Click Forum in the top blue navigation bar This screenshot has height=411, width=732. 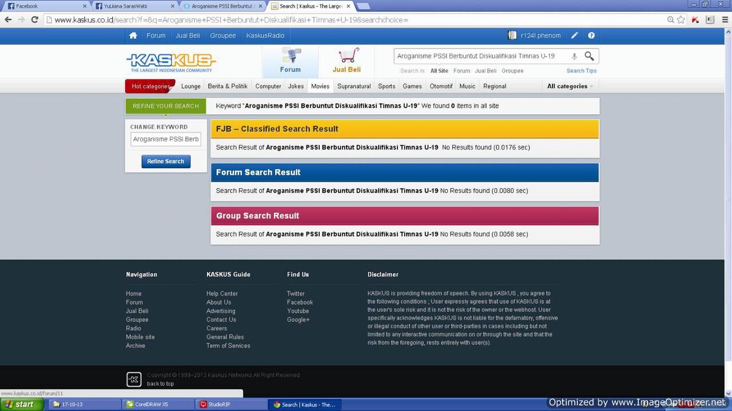point(156,35)
